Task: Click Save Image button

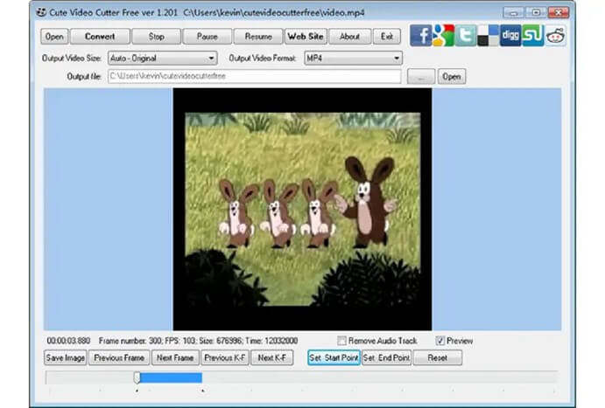Action: 65,358
